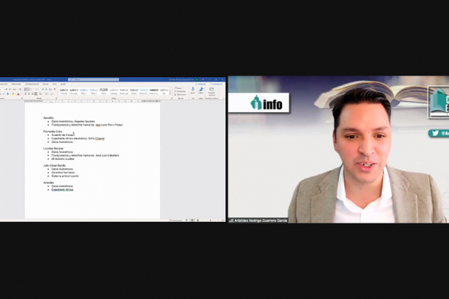The image size is (449, 299).
Task: Open the Párrafo group dialog launcher
Action: [56, 99]
